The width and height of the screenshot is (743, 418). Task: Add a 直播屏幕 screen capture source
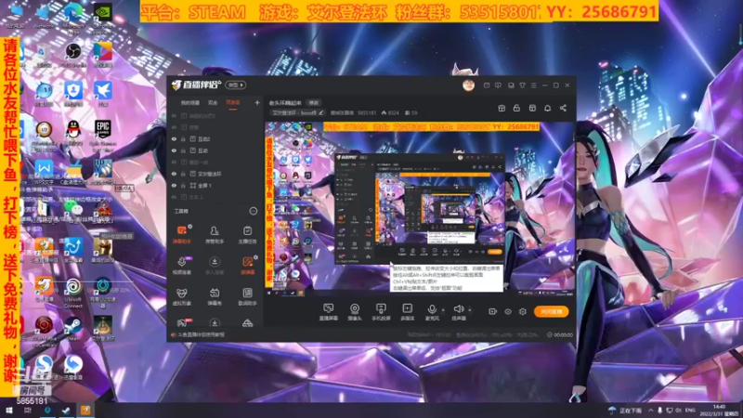click(329, 312)
